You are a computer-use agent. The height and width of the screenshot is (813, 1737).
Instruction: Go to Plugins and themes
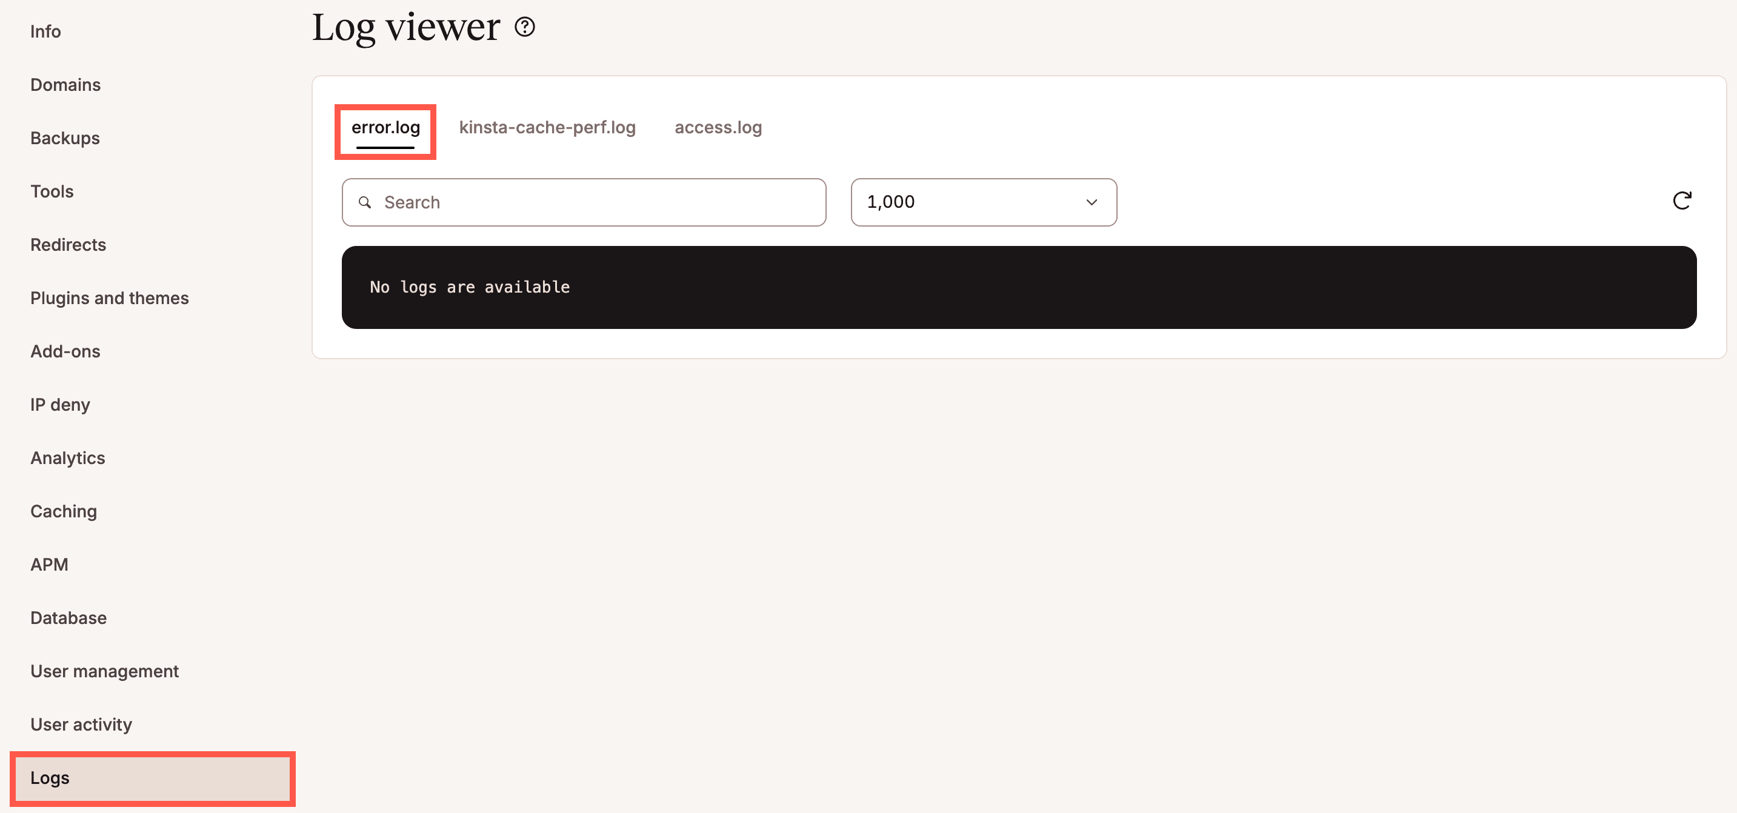(109, 297)
